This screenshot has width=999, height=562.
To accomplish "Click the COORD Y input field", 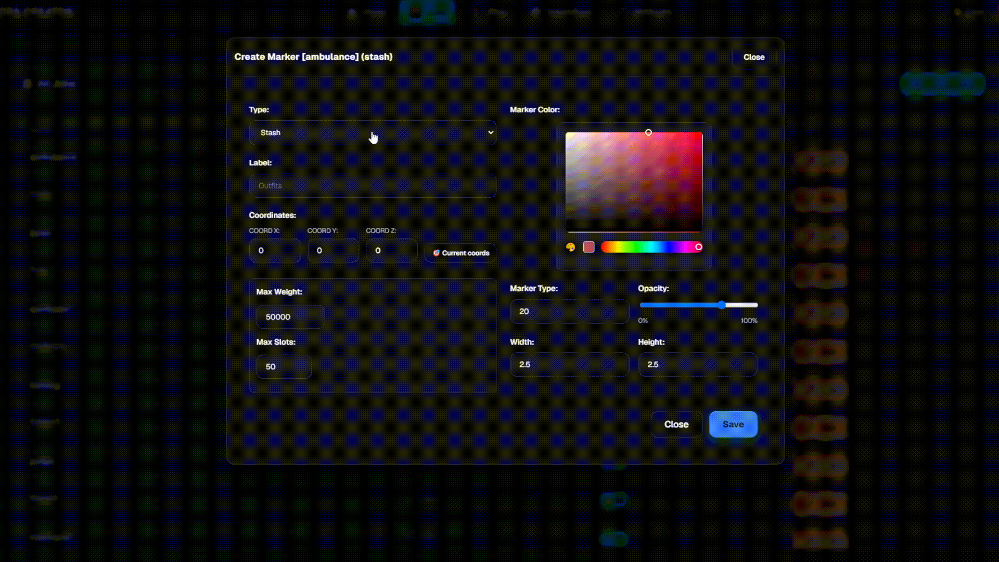I will tap(332, 250).
